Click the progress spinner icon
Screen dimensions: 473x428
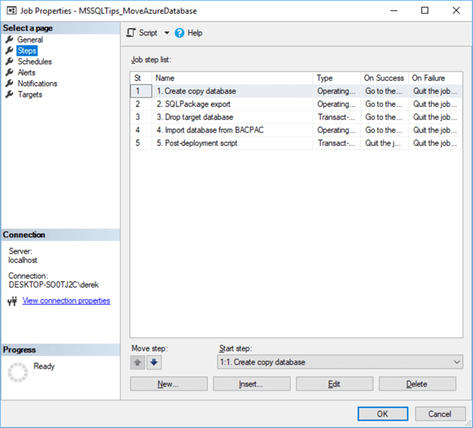click(18, 372)
